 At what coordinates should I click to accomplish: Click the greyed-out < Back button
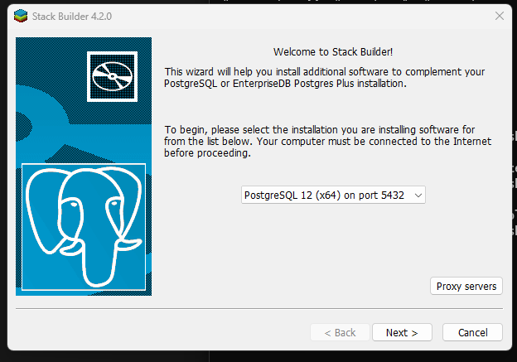pyautogui.click(x=340, y=332)
